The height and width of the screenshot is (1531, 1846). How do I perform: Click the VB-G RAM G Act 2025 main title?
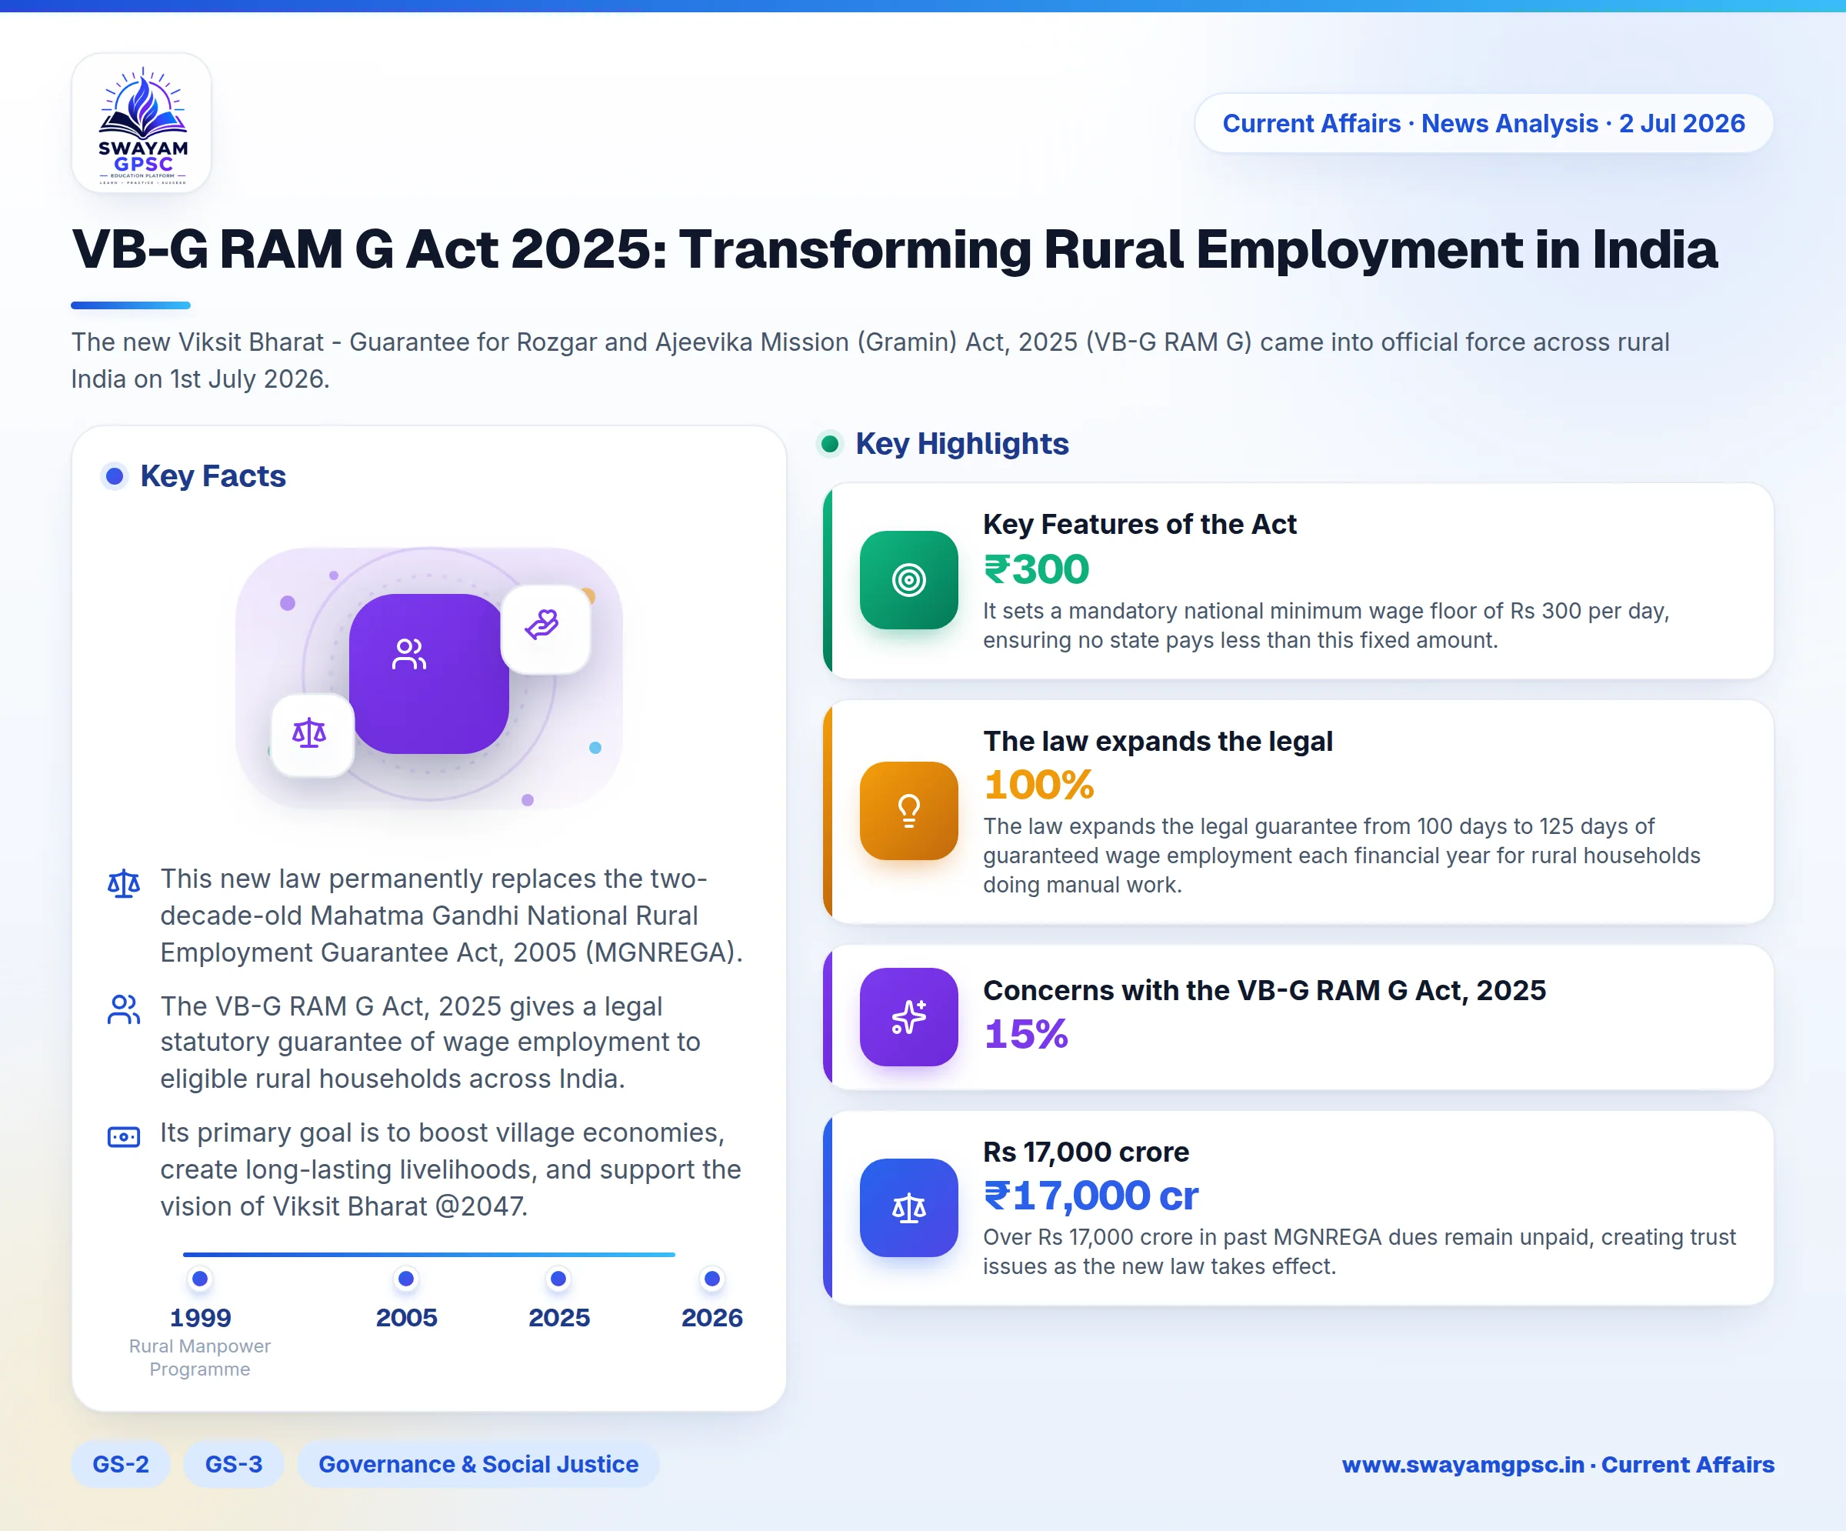tap(894, 248)
